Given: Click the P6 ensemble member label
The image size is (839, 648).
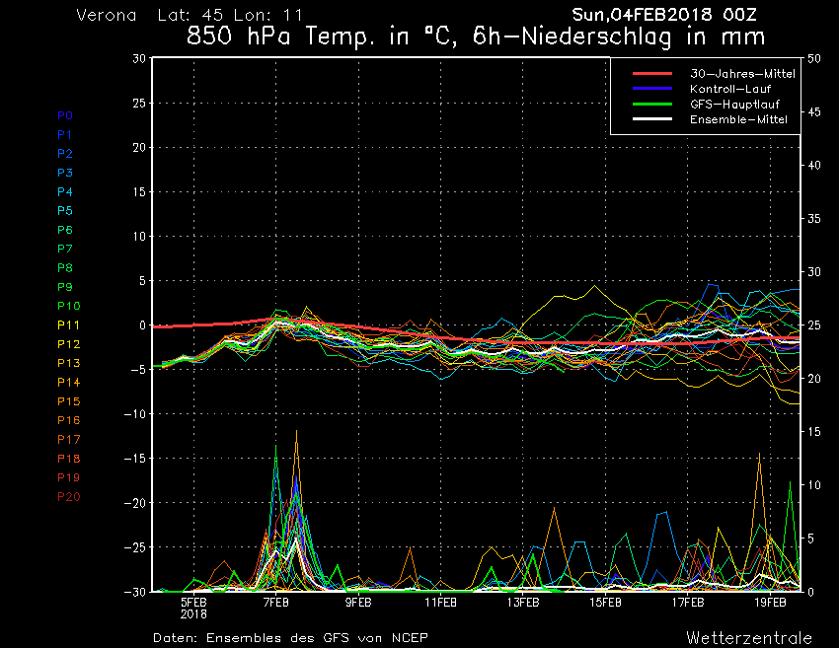Looking at the screenshot, I should coord(65,230).
